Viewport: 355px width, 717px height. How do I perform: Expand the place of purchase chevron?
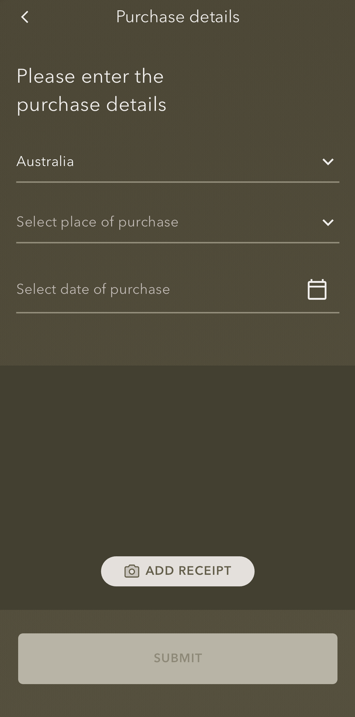tap(328, 222)
